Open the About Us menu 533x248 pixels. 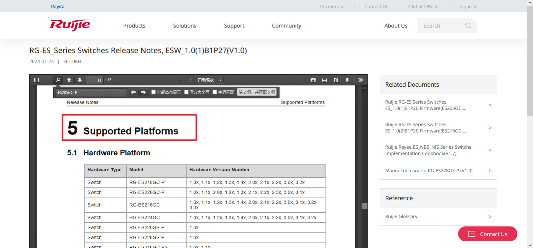(x=396, y=26)
